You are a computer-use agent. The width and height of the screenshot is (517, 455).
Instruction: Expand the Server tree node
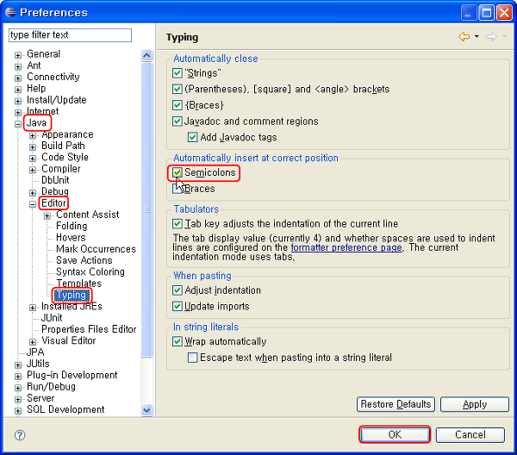pos(18,399)
